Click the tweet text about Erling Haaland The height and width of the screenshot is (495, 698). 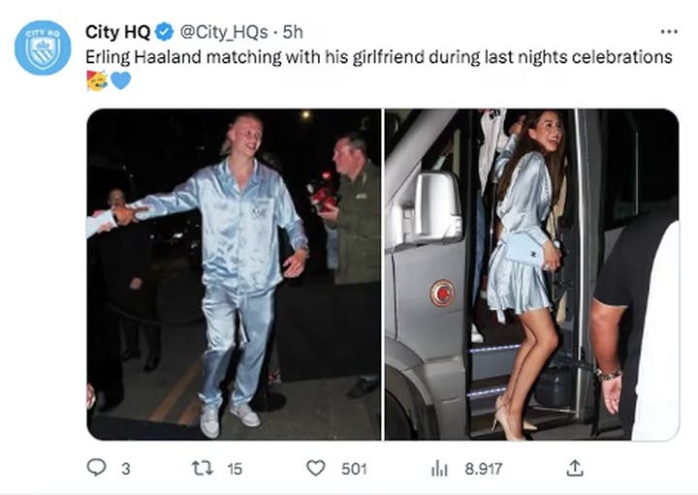(379, 57)
